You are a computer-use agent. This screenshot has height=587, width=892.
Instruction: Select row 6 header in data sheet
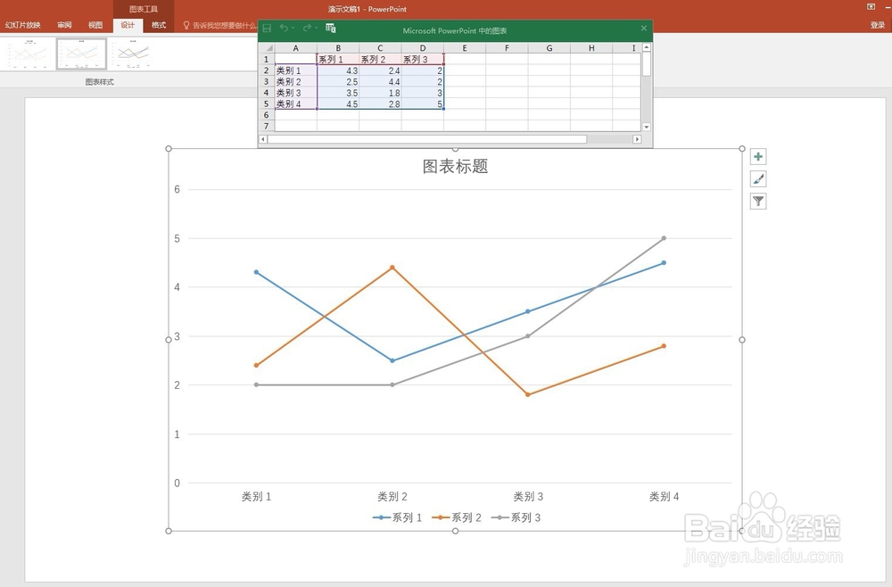(267, 115)
